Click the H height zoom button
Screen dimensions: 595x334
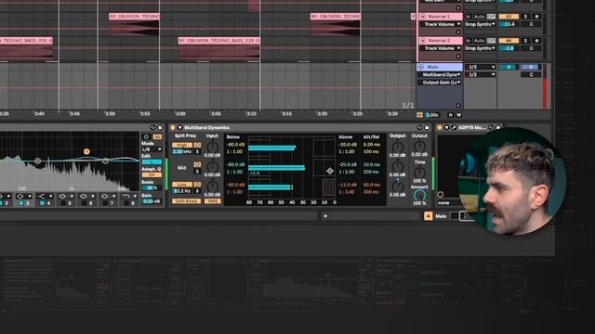(450, 115)
